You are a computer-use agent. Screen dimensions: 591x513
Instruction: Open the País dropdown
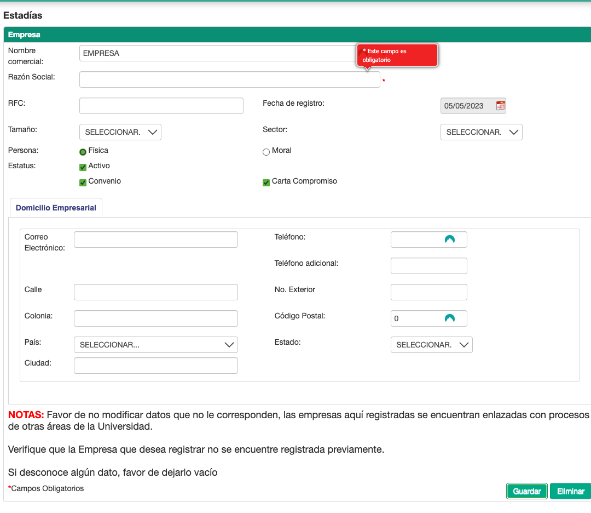(155, 345)
